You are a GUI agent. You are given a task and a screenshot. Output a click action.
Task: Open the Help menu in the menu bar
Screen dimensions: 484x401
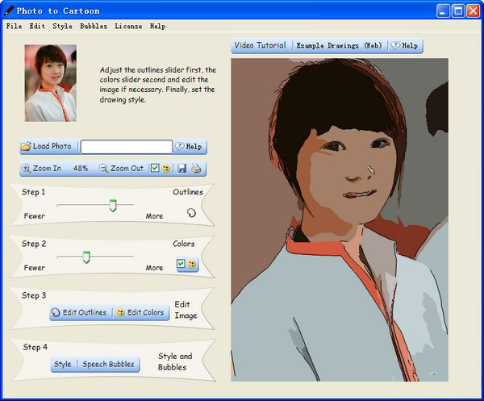pyautogui.click(x=157, y=27)
